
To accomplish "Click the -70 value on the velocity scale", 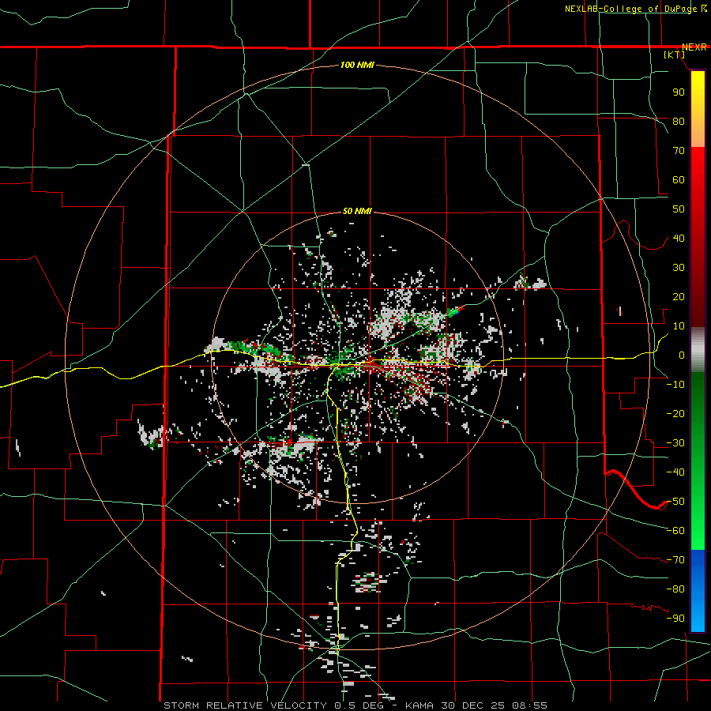I will pyautogui.click(x=675, y=560).
